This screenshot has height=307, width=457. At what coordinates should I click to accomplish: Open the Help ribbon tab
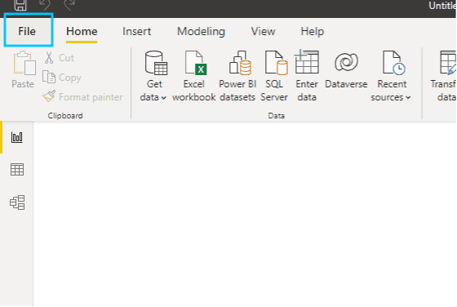(312, 32)
